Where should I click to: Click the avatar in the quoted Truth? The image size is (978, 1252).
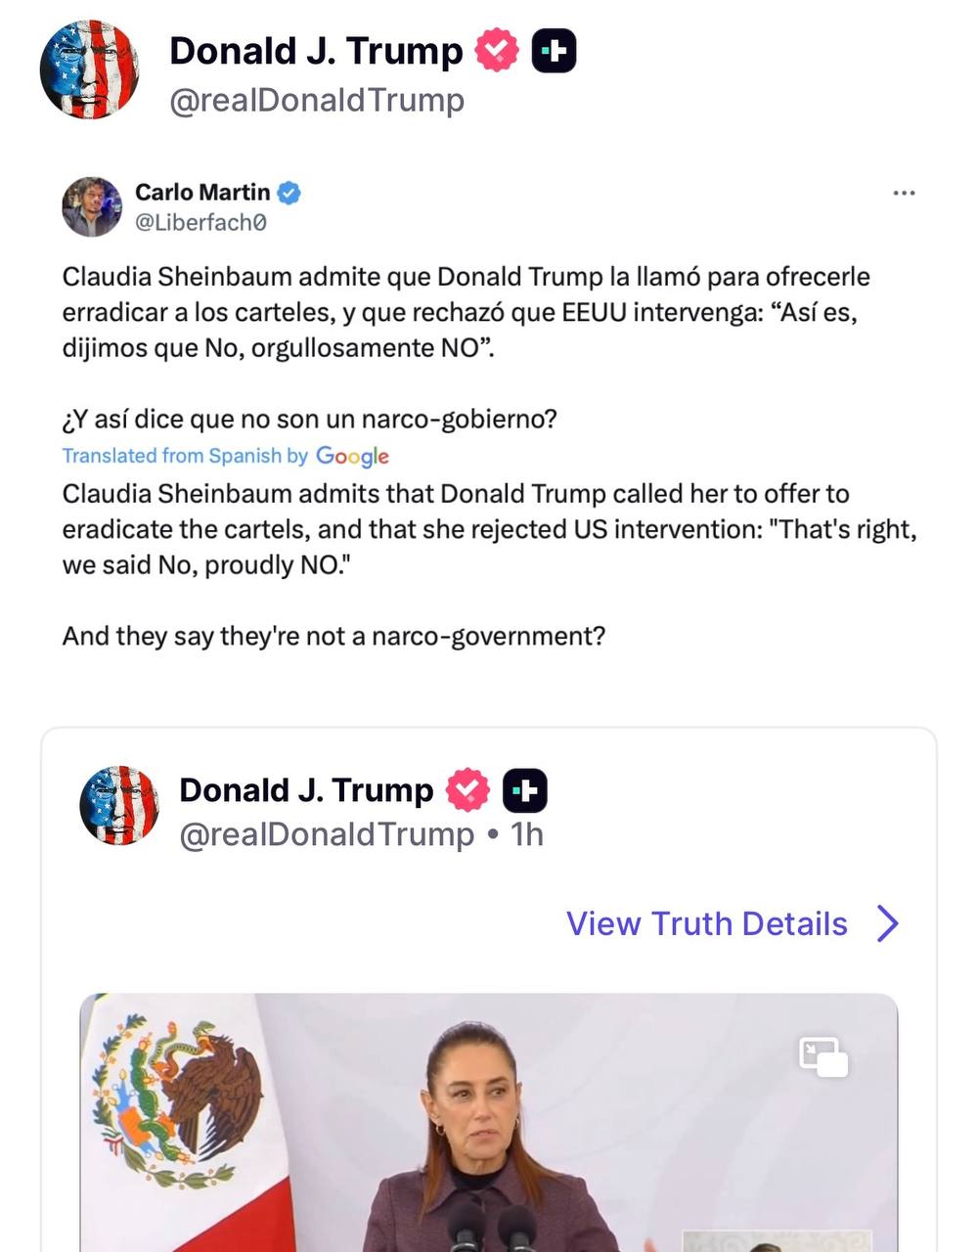click(119, 805)
